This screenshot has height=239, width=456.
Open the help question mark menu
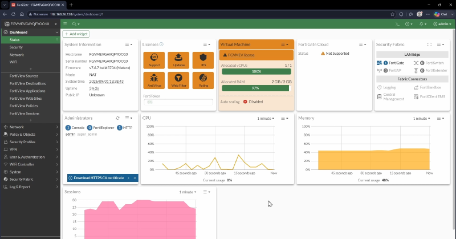point(409,24)
